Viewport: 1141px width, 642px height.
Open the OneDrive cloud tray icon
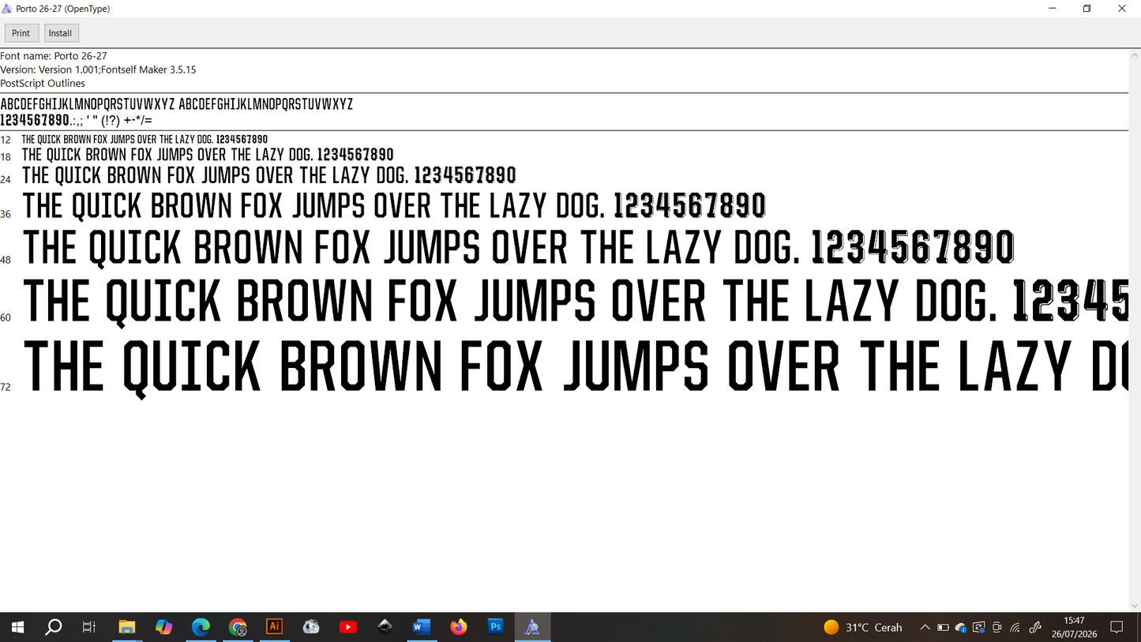(x=961, y=627)
